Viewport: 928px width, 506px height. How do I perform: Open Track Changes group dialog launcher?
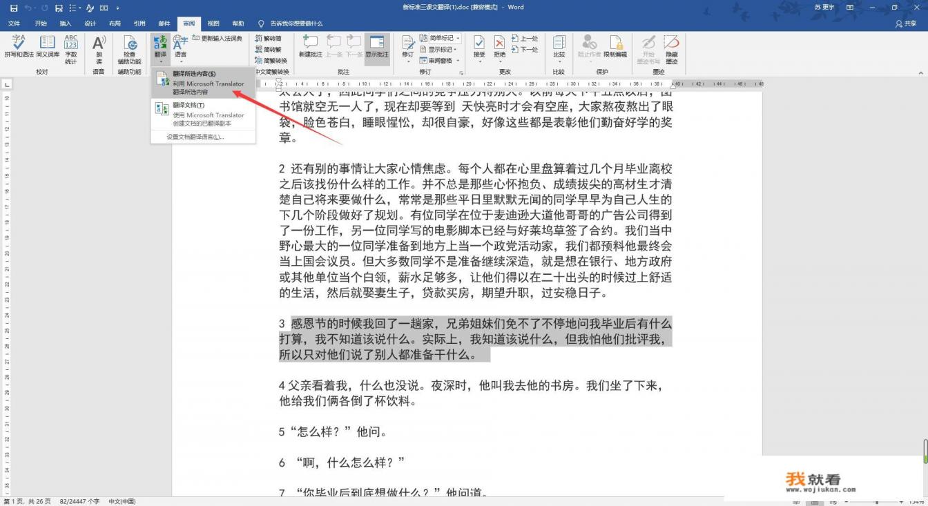(461, 72)
